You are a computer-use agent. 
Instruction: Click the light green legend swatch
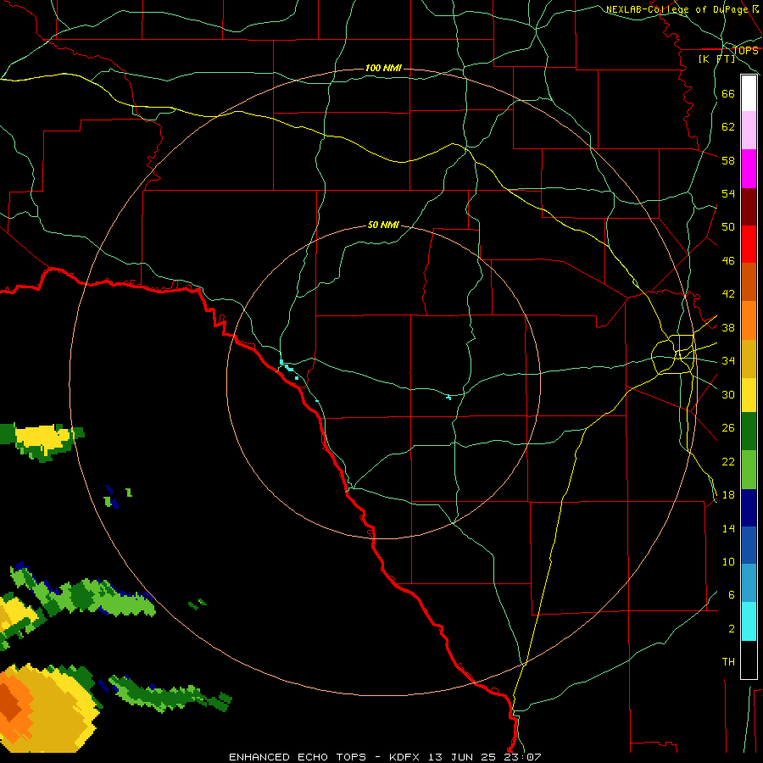749,470
